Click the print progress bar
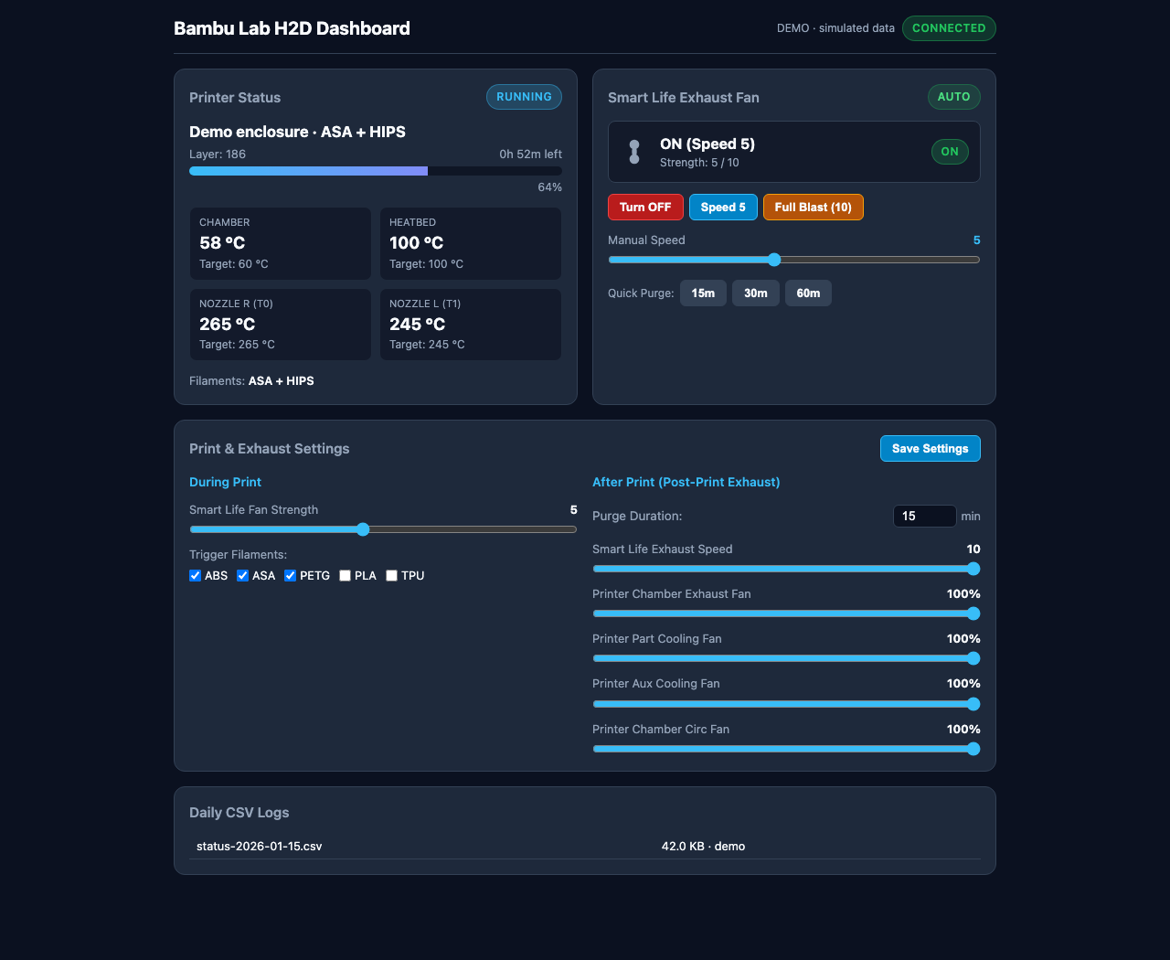The height and width of the screenshot is (960, 1170). point(376,171)
